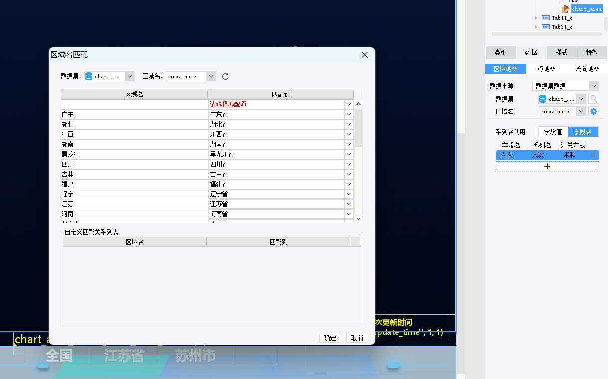This screenshot has height=379, width=608.
Task: Toggle series name use to 字段名
Action: pos(583,132)
